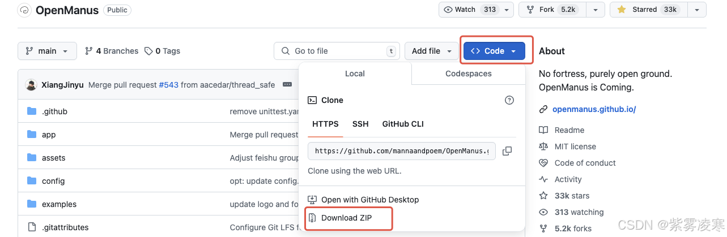The image size is (727, 237).
Task: Click the Download ZIP file icon
Action: coord(312,218)
